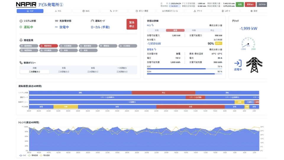Toggle 電池温度 series in trend legend
This screenshot has height=160, width=284.
click(45, 155)
